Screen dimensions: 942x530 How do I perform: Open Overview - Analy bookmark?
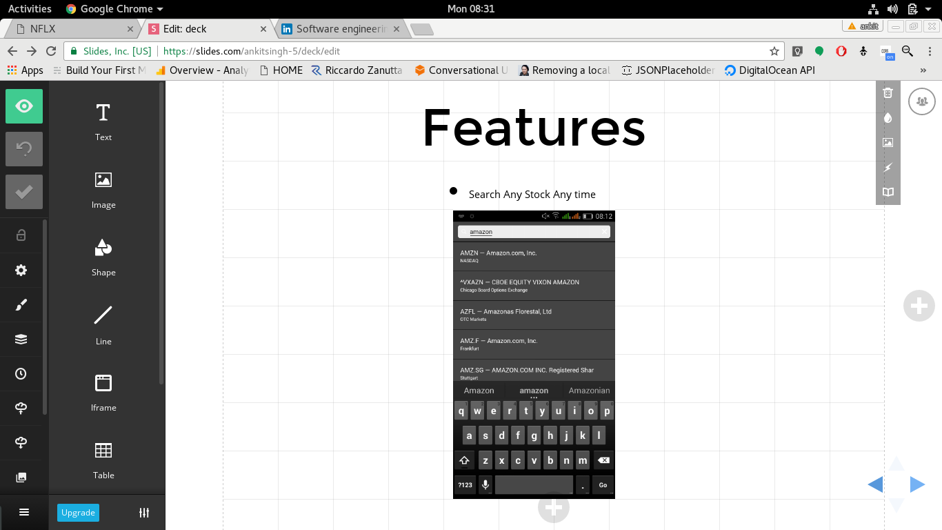click(x=201, y=70)
